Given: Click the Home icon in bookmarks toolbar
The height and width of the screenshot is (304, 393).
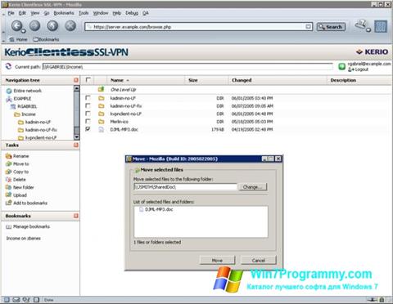Looking at the screenshot, I should coord(11,39).
